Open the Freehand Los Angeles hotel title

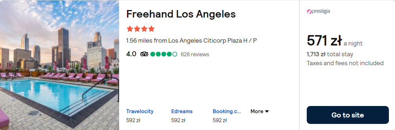181,14
